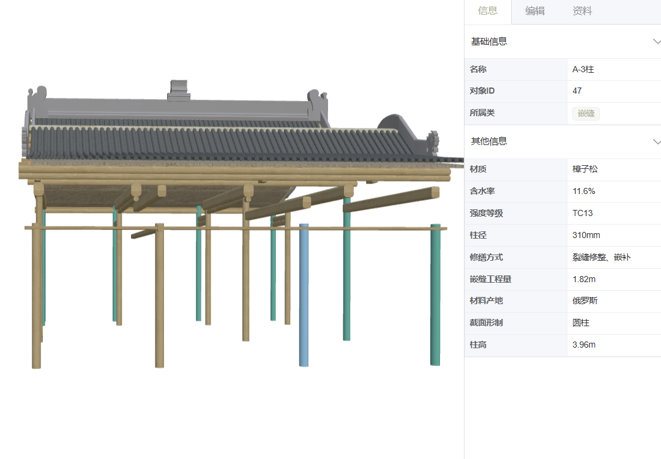Click the section shape value 圆柱
Image resolution: width=661 pixels, height=459 pixels.
[580, 323]
